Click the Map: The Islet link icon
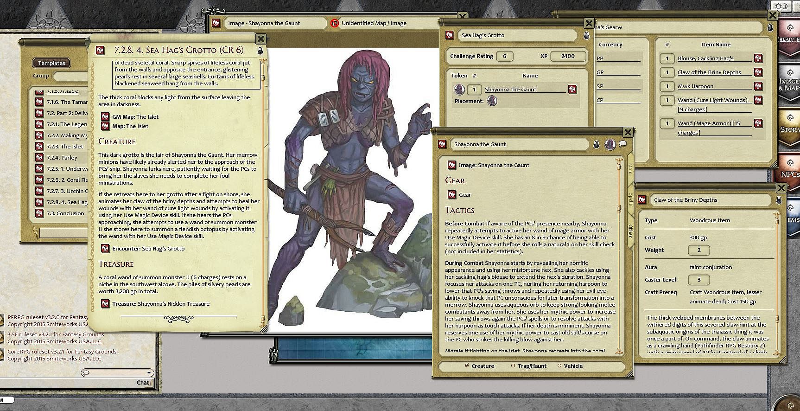This screenshot has width=800, height=411. [x=105, y=126]
